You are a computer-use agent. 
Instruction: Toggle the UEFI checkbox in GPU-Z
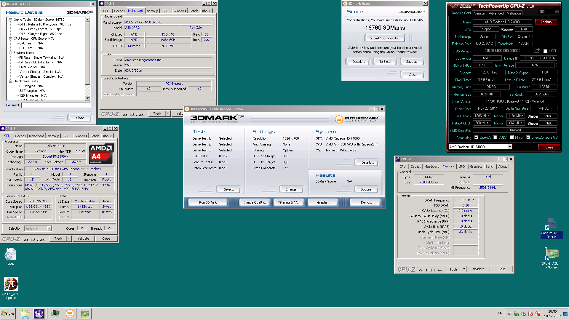pyautogui.click(x=545, y=51)
